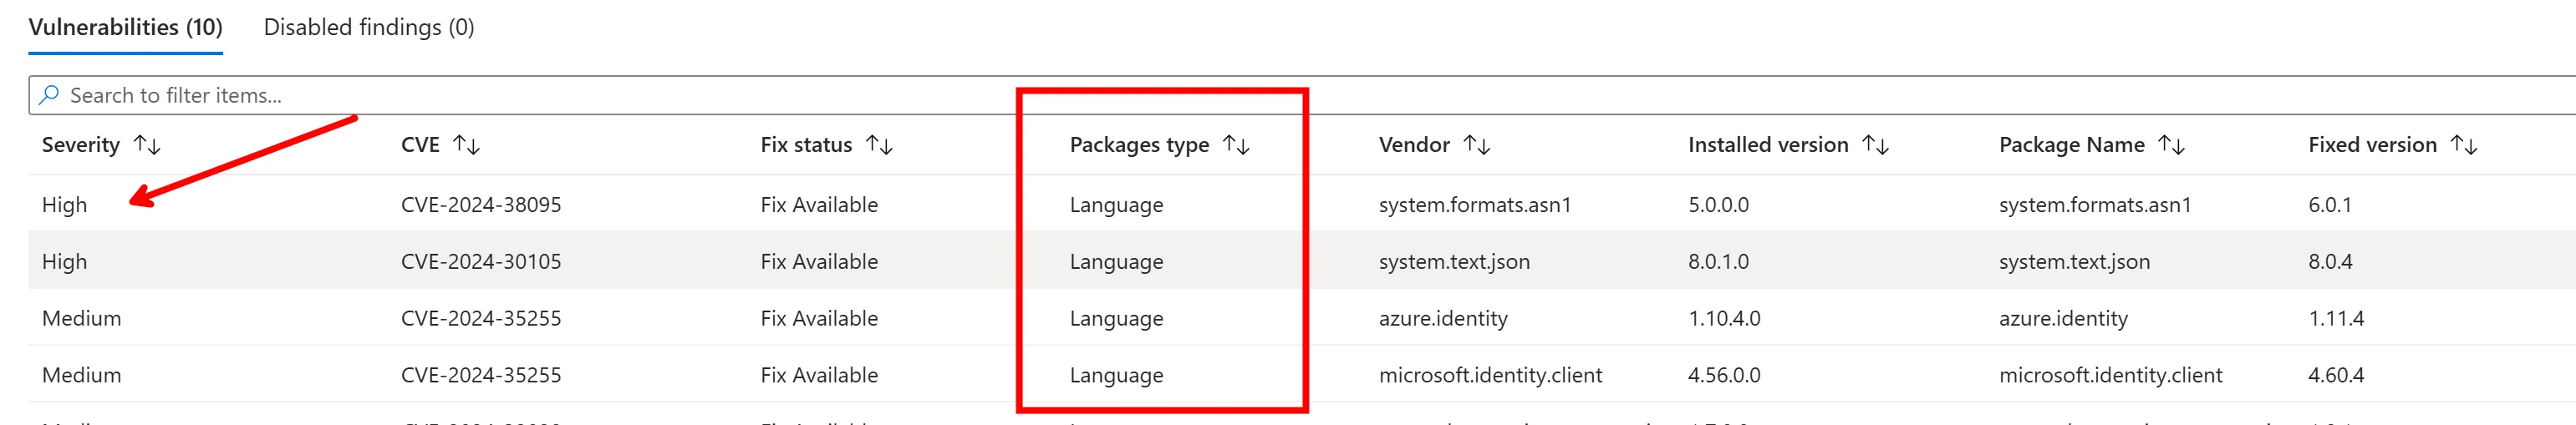Click Package Name sort arrows
Screen dimensions: 2576x425
pos(2171,145)
